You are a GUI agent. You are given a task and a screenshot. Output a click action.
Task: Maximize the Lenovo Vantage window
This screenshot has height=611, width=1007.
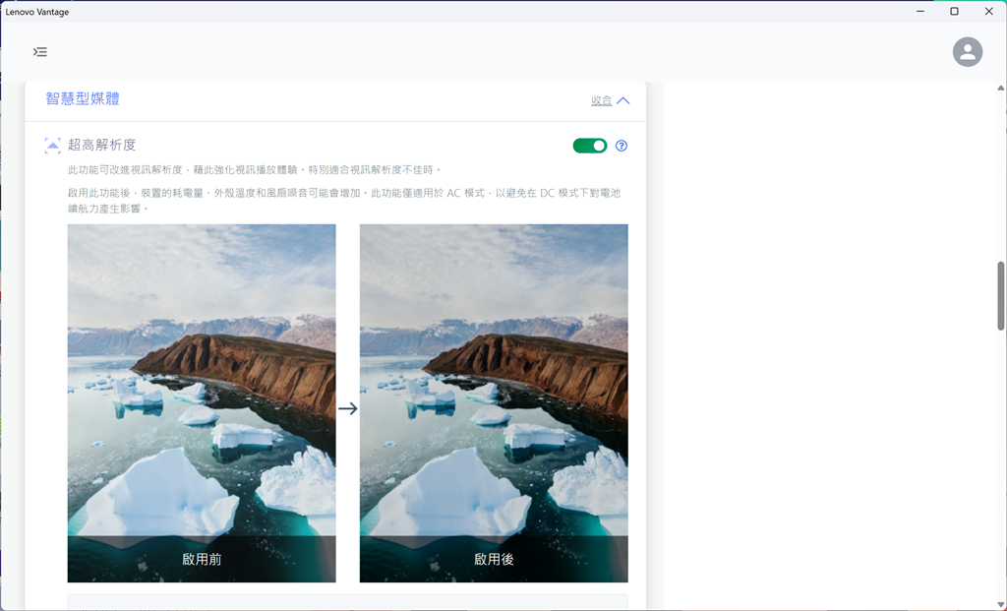(954, 12)
